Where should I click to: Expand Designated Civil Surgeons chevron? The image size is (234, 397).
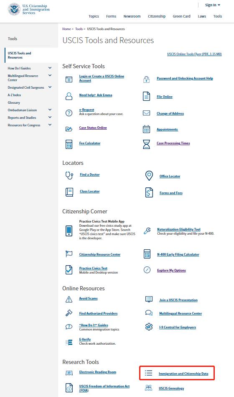point(50,87)
